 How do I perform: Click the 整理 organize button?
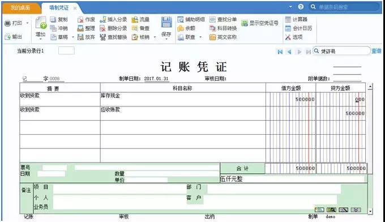coord(86,28)
